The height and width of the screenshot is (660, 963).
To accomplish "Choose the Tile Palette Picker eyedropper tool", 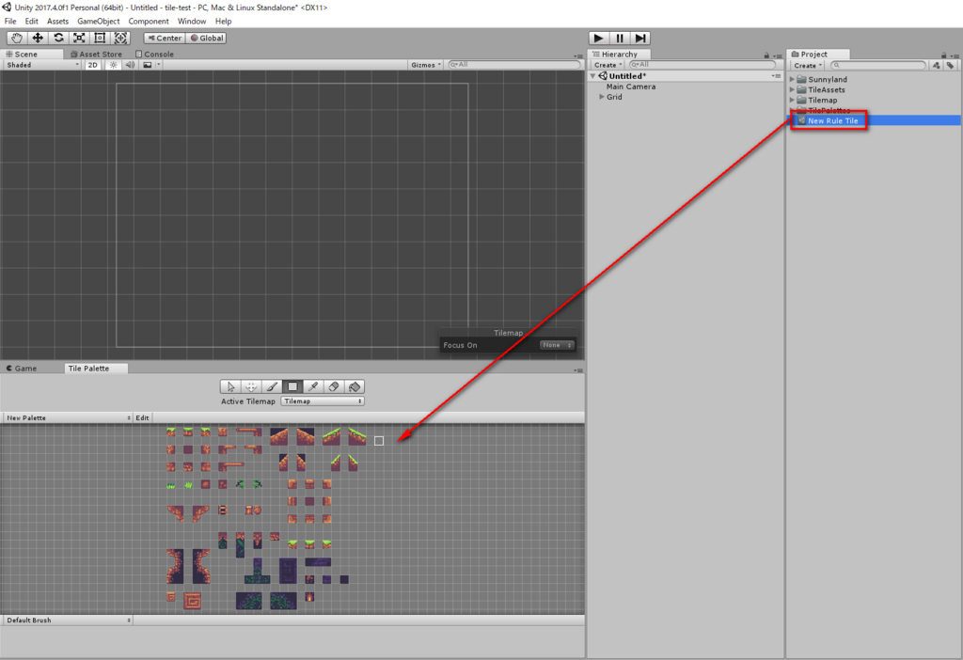I will tap(313, 386).
